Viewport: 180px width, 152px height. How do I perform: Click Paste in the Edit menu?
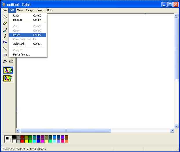[x=28, y=35]
